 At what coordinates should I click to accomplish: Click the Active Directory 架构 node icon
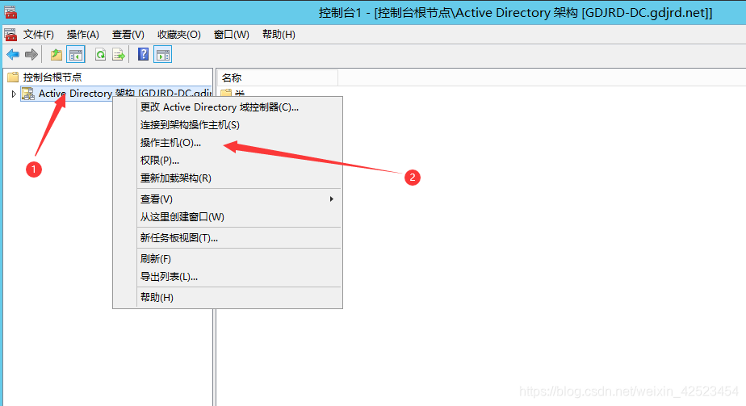pos(28,93)
